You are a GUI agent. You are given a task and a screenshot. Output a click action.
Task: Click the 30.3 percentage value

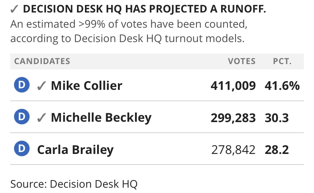click(x=277, y=118)
